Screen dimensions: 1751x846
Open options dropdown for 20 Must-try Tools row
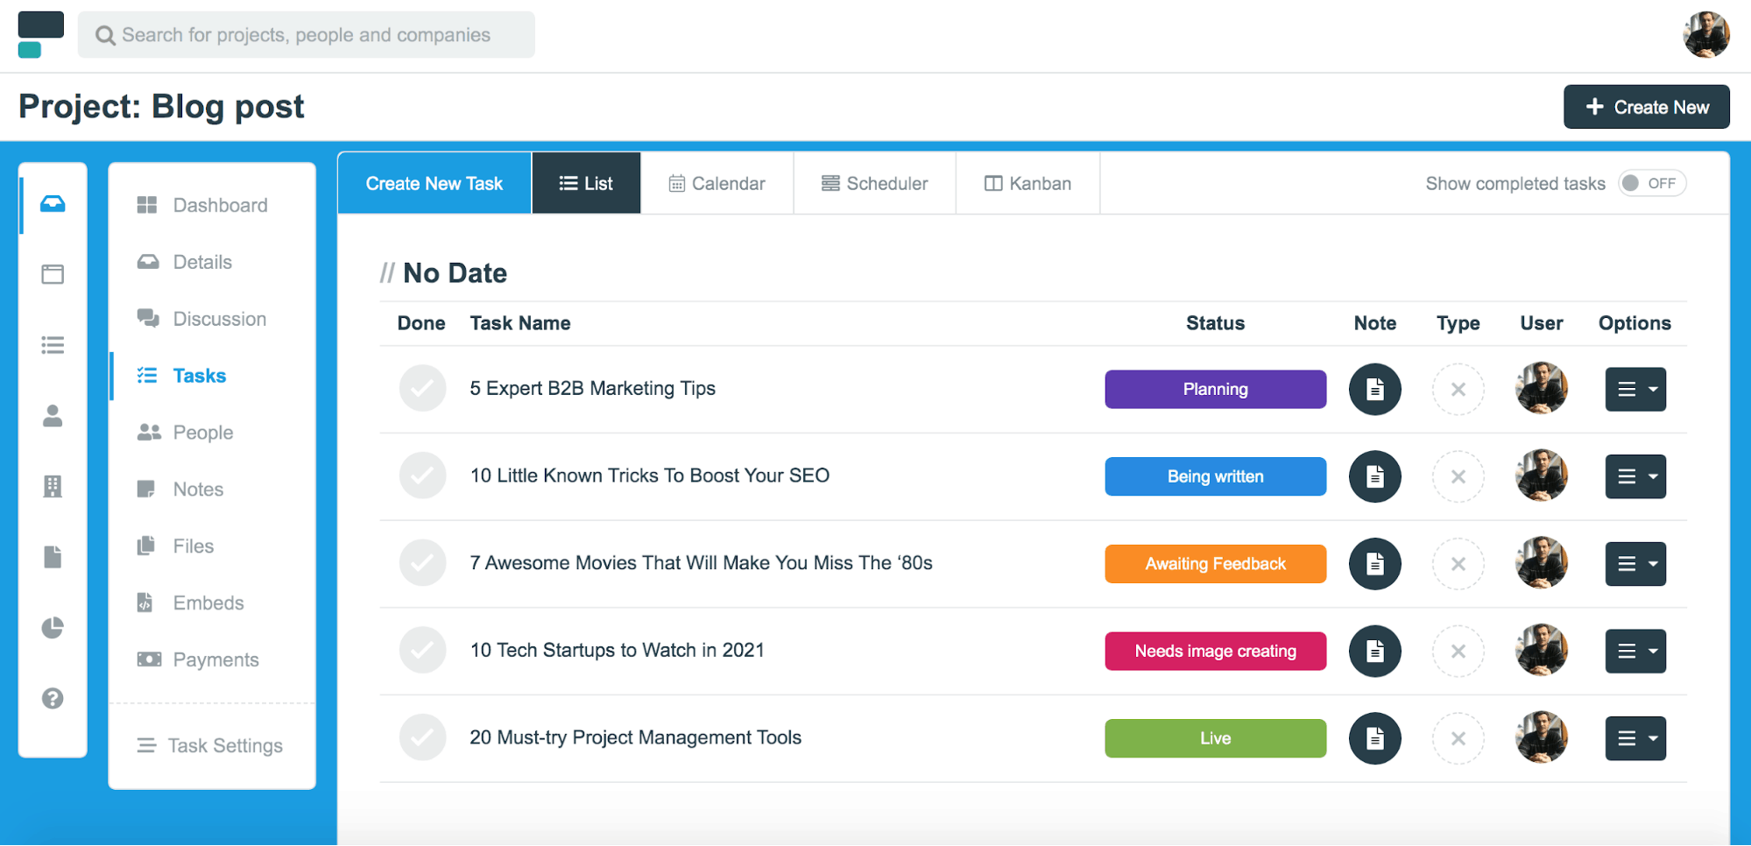point(1635,738)
